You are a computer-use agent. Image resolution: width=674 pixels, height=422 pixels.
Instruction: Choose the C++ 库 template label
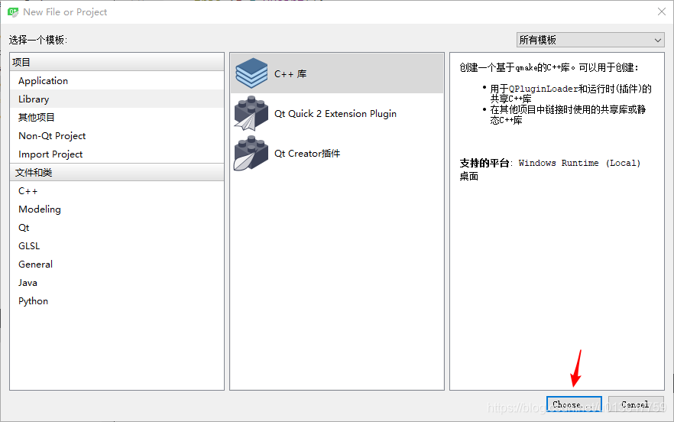coord(290,74)
